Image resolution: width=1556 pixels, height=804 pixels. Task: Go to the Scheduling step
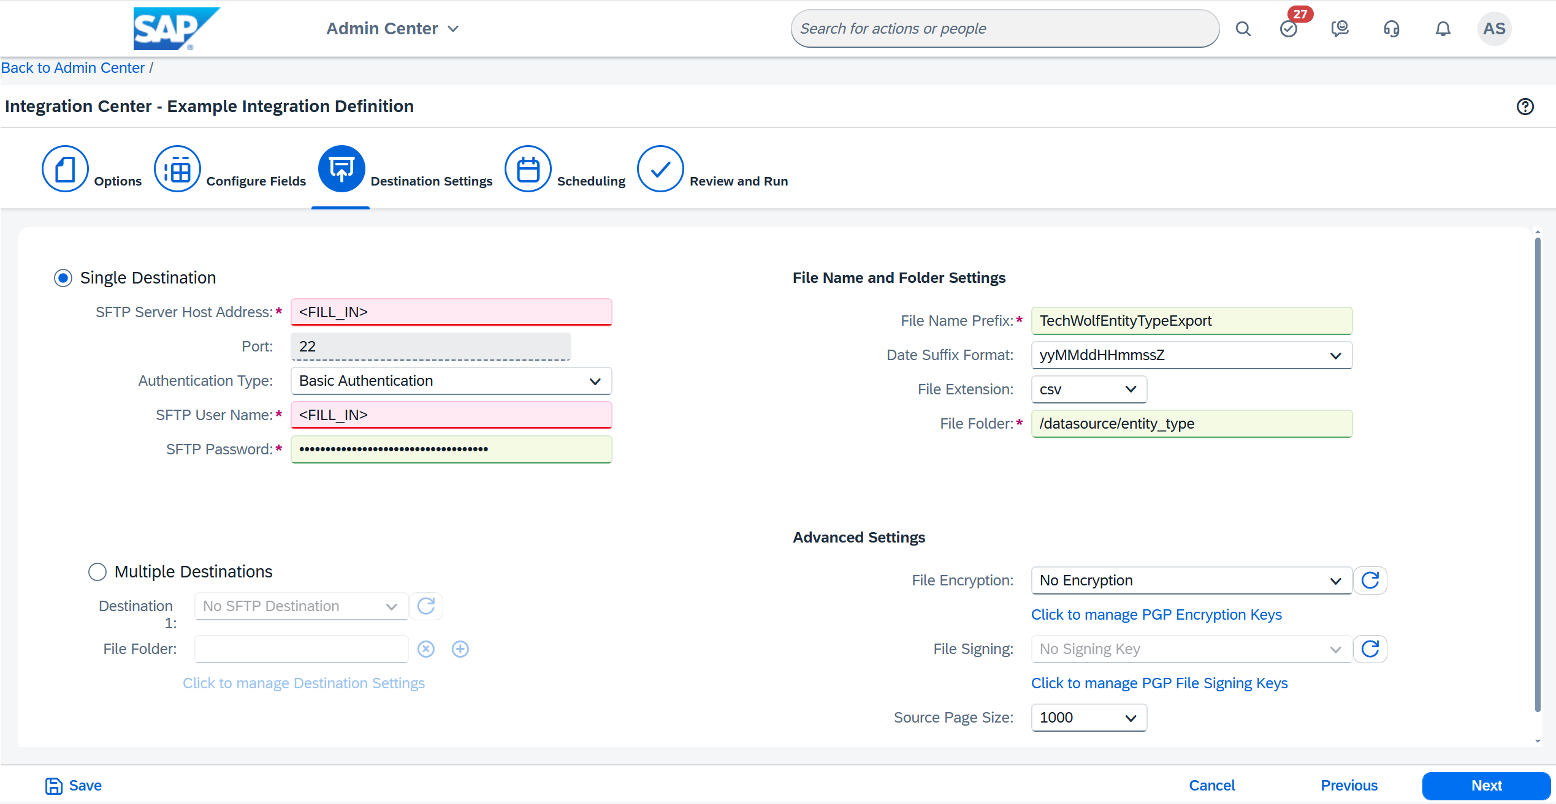(x=528, y=169)
